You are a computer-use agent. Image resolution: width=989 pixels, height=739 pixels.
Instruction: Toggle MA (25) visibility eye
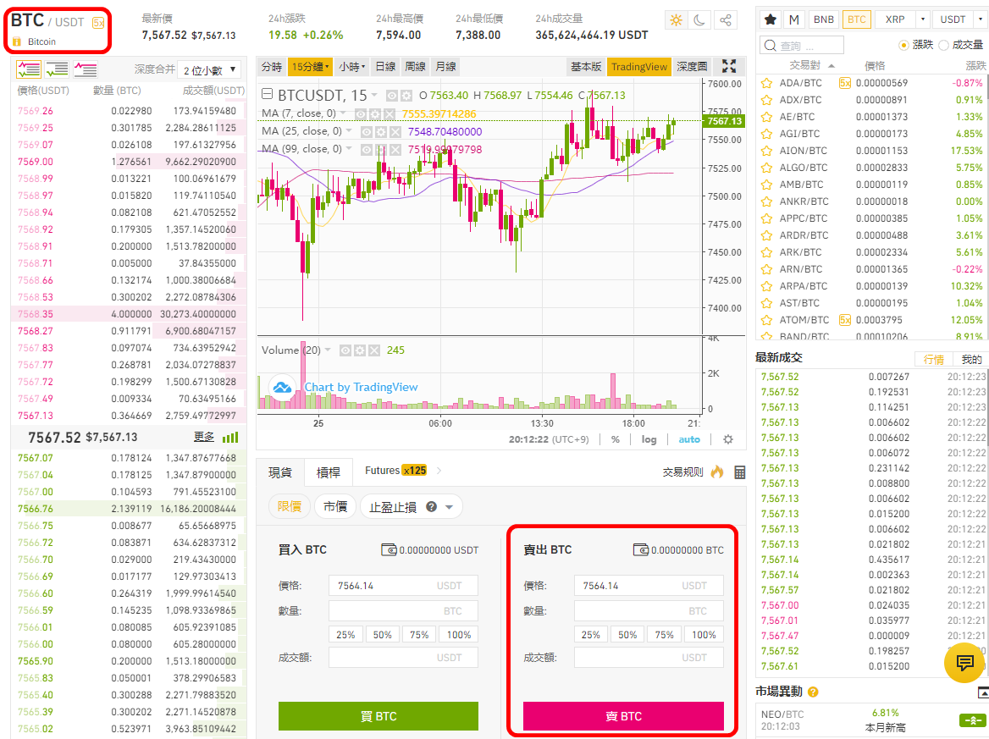367,132
